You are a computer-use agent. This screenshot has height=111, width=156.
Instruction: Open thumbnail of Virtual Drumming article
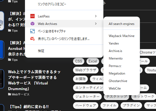[x=2, y=79]
